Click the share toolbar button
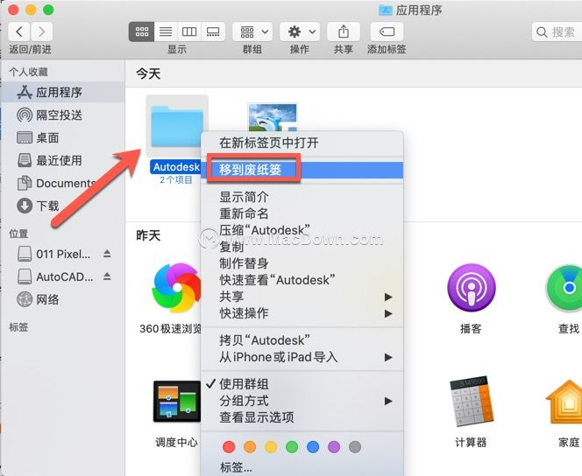 coord(344,31)
